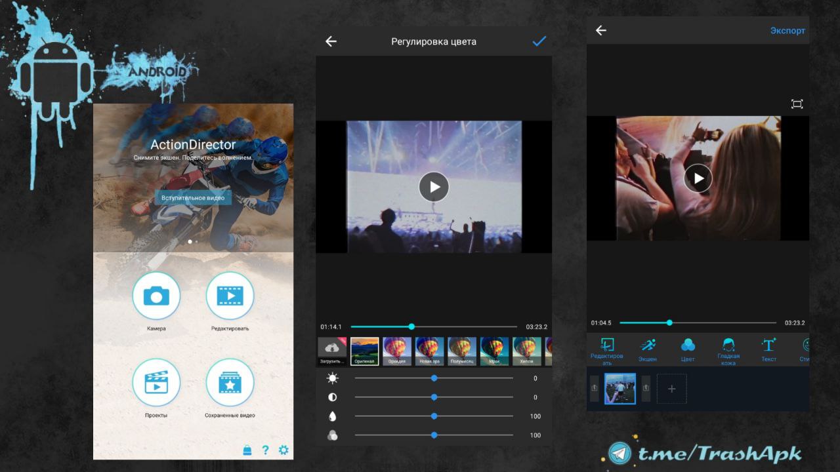The width and height of the screenshot is (840, 472).
Task: Click the hue circles value 100
Action: click(x=535, y=435)
